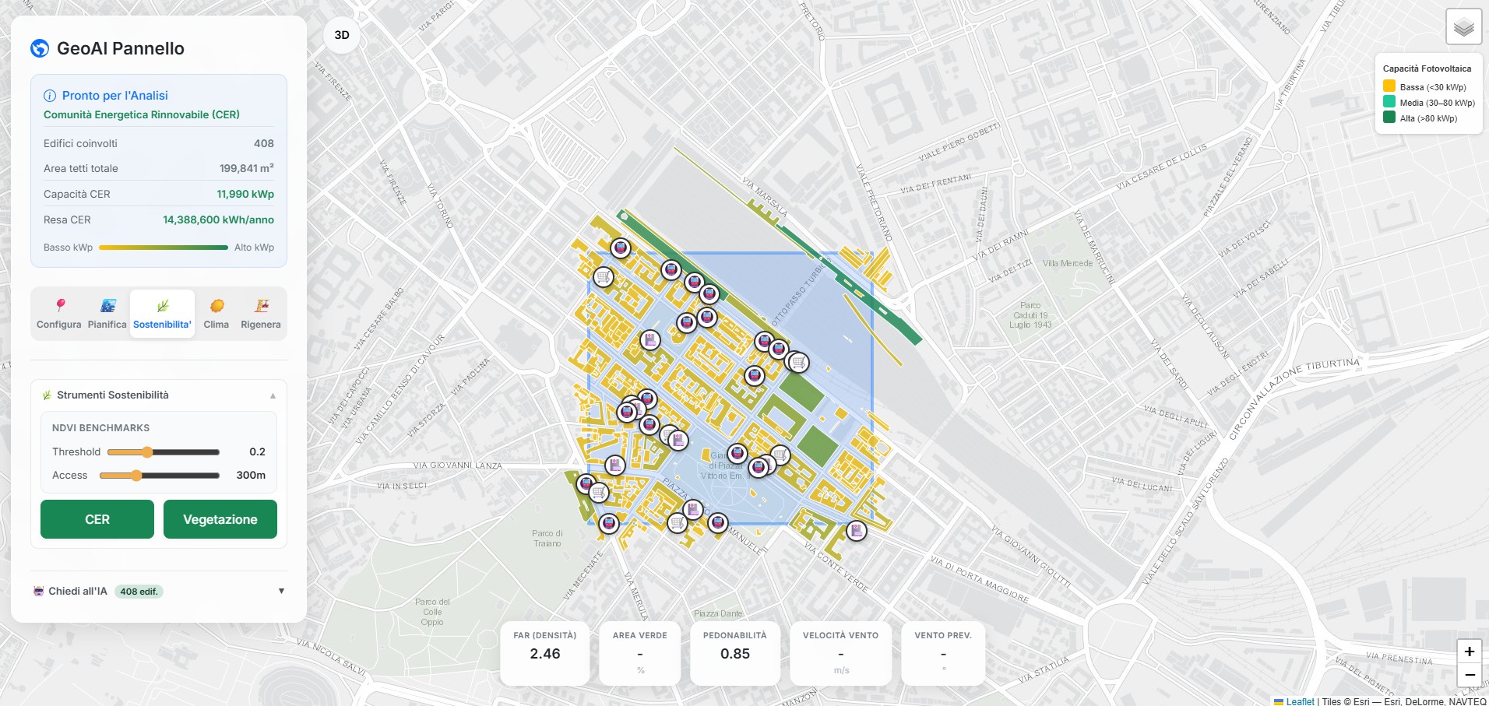Switch to the Configura tab
The image size is (1489, 706).
[59, 314]
